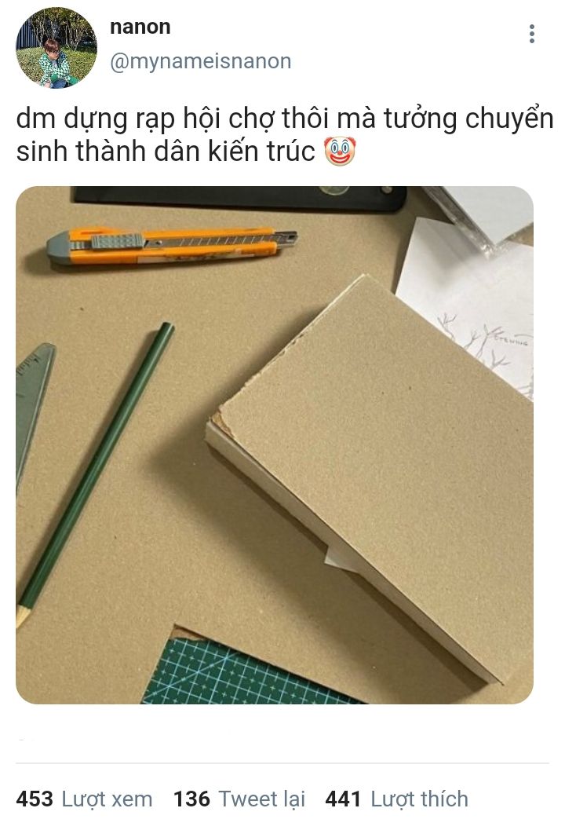Click the green pencil in the photo
The height and width of the screenshot is (830, 565).
tap(95, 474)
